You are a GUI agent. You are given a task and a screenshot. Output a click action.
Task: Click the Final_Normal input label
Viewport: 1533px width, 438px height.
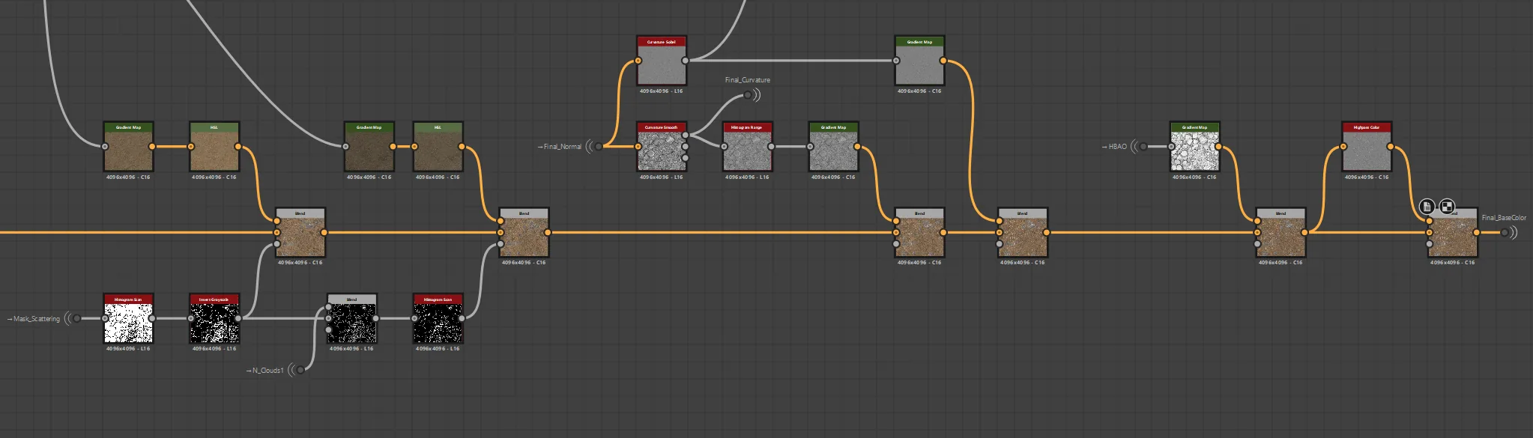(560, 147)
